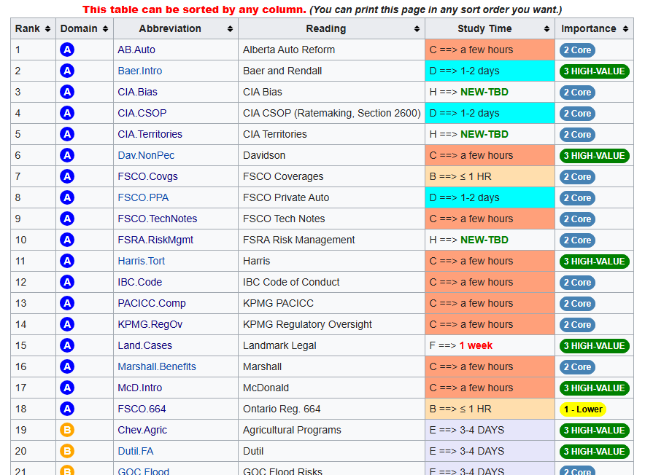645x475 pixels.
Task: Open the FSCO.PPA link
Action: pyautogui.click(x=143, y=197)
